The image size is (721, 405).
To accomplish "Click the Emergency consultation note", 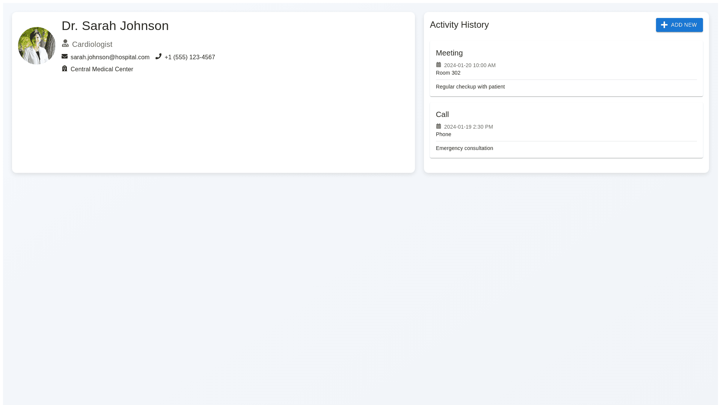I will (465, 148).
